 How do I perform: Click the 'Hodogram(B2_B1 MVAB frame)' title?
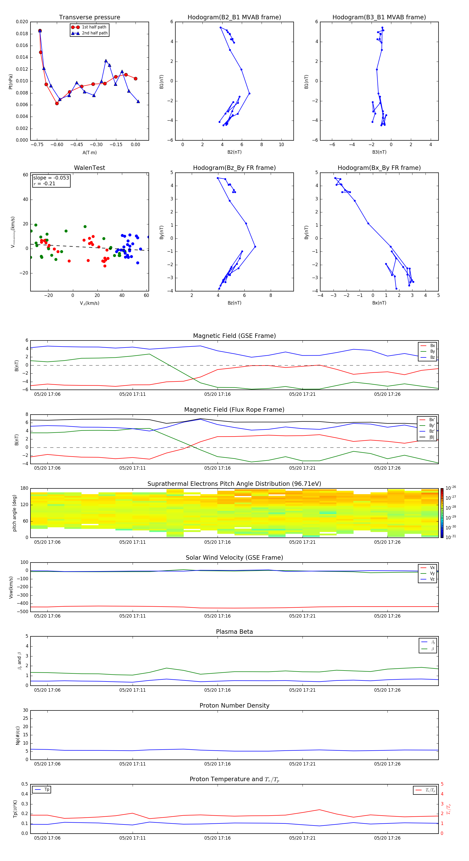coord(234,17)
